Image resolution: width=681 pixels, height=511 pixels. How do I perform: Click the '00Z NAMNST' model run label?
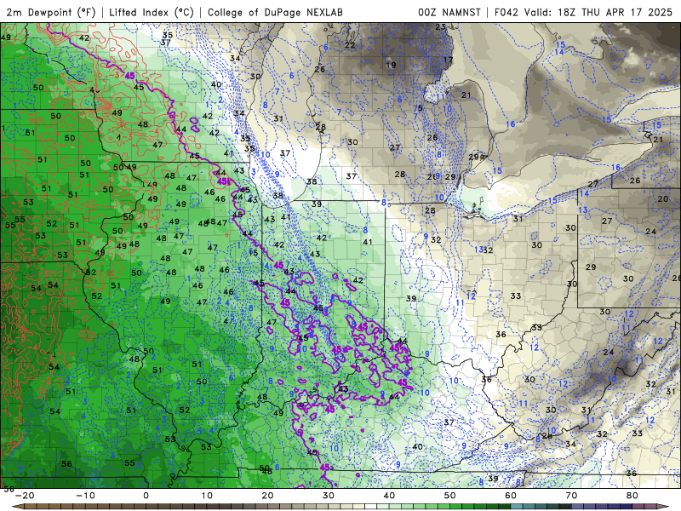449,12
